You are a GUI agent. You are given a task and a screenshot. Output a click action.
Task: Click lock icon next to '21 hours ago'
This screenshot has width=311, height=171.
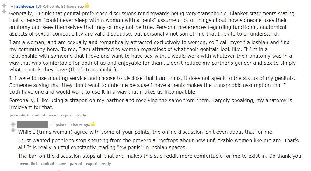[x=87, y=6]
